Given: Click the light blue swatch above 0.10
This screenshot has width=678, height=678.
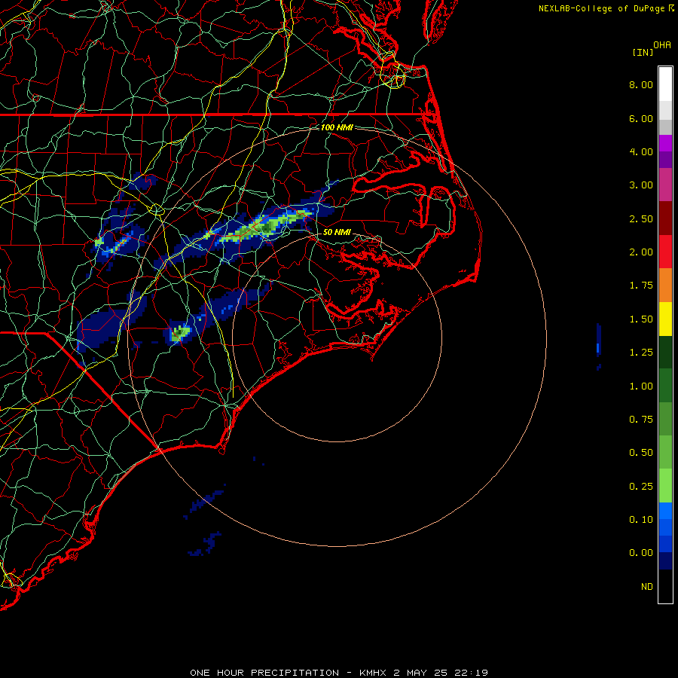Looking at the screenshot, I should (665, 511).
